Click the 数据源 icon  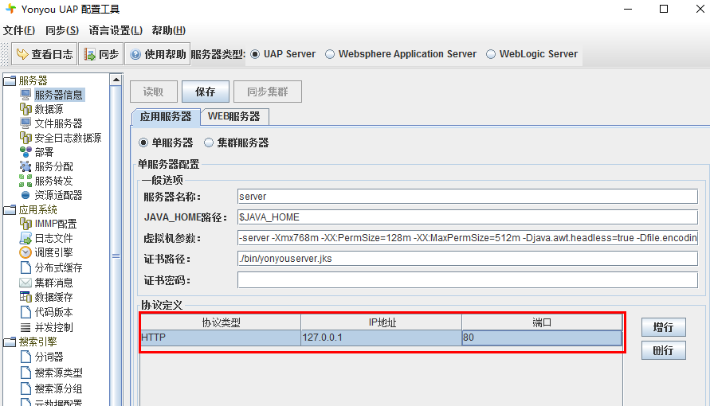pyautogui.click(x=25, y=109)
